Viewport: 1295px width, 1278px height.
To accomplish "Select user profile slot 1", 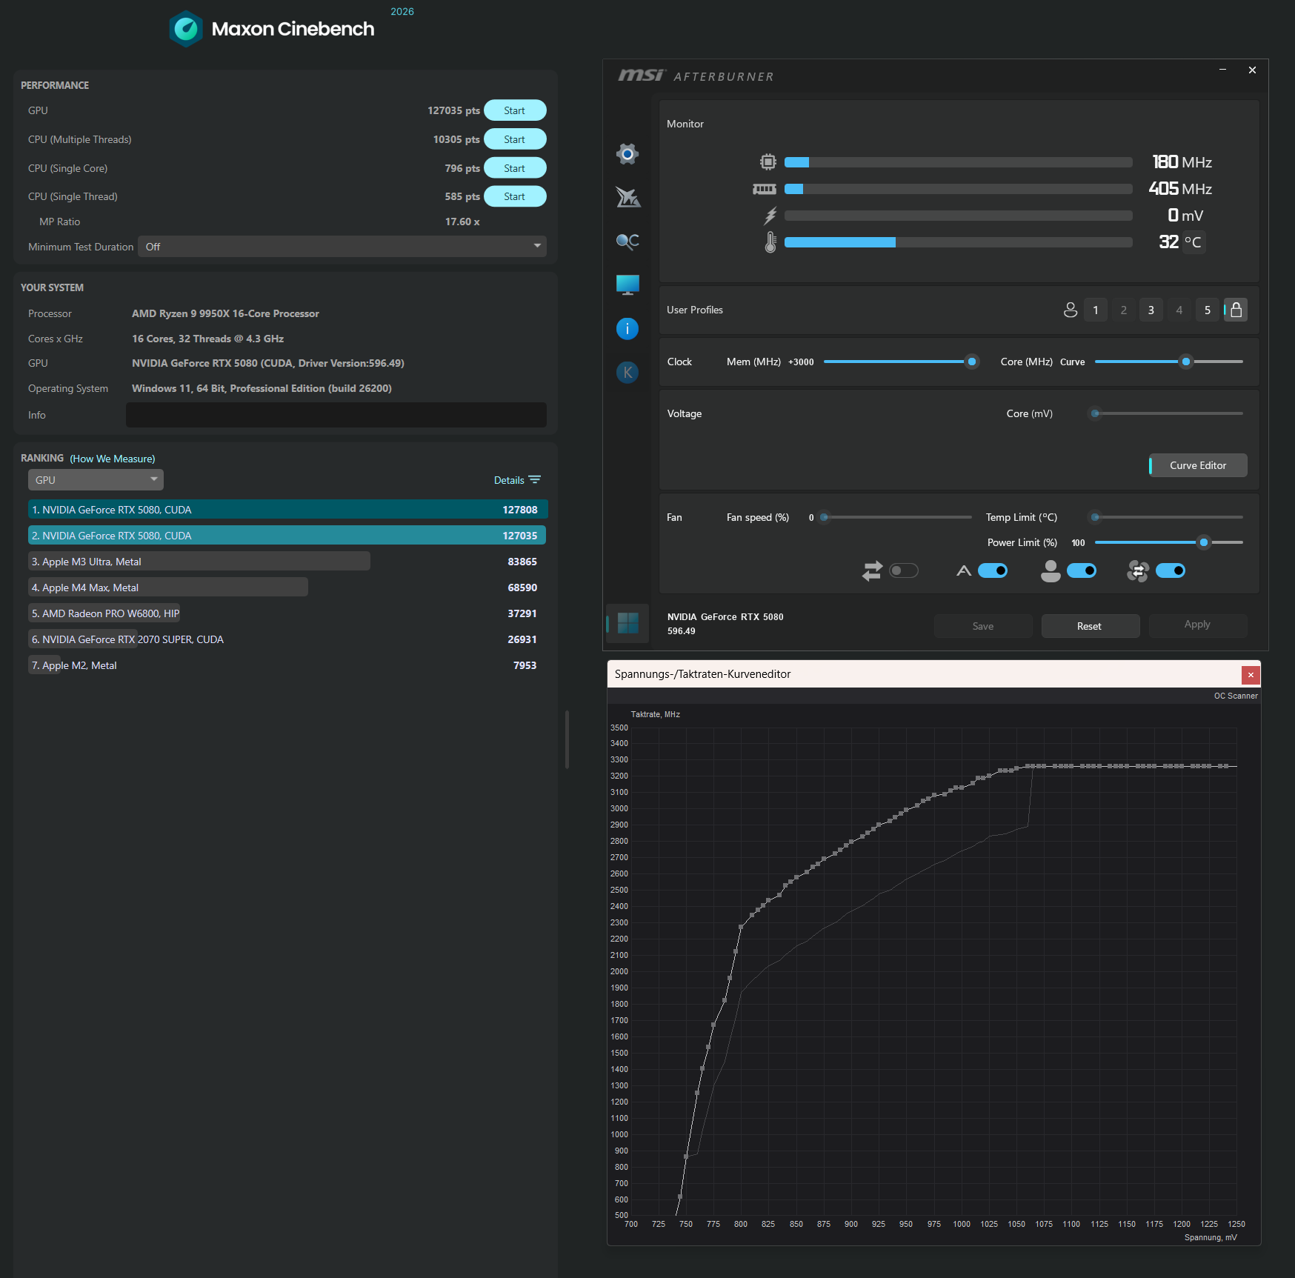I will 1096,310.
